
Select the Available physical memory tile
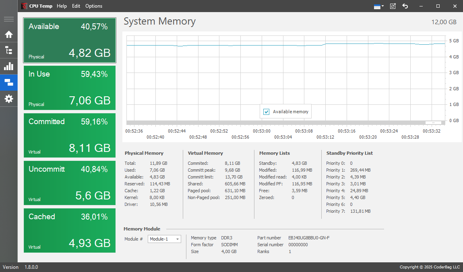(70, 40)
